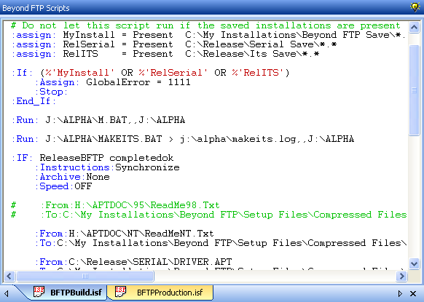Click the 'Beyond FTP Scripts' title text

(x=36, y=8)
